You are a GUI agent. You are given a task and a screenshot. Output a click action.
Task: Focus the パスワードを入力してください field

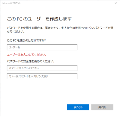coord(42,68)
